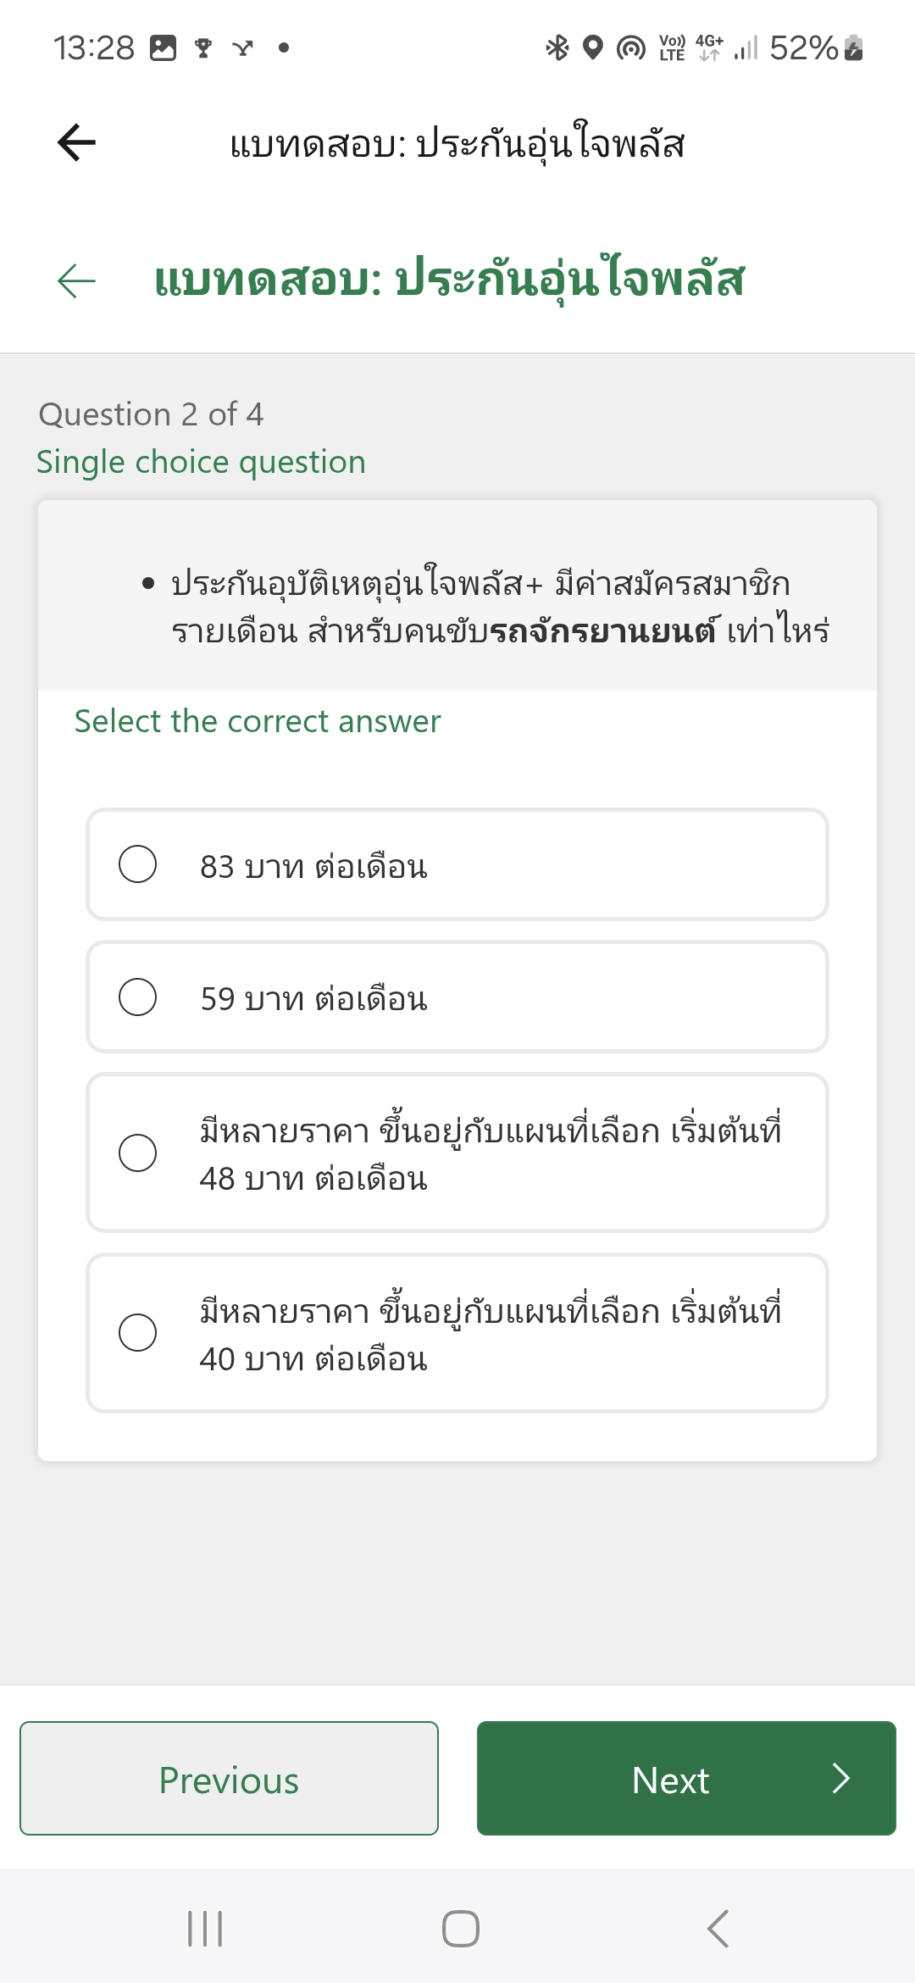Tap the black back arrow in the top bar

76,142
